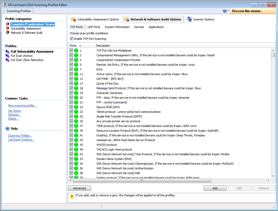Click the green status icon for port 49
Image resolution: width=278 pixels, height=211 pixels.
pyautogui.click(x=76, y=149)
